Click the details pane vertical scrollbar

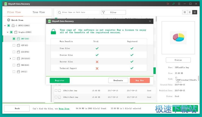(x=199, y=78)
